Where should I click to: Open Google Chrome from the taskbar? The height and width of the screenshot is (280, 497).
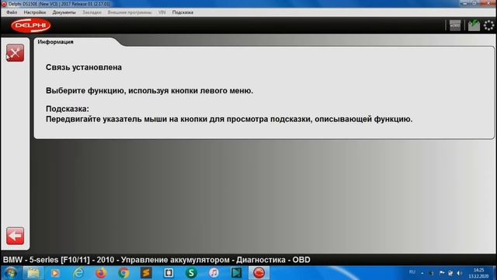pos(123,273)
